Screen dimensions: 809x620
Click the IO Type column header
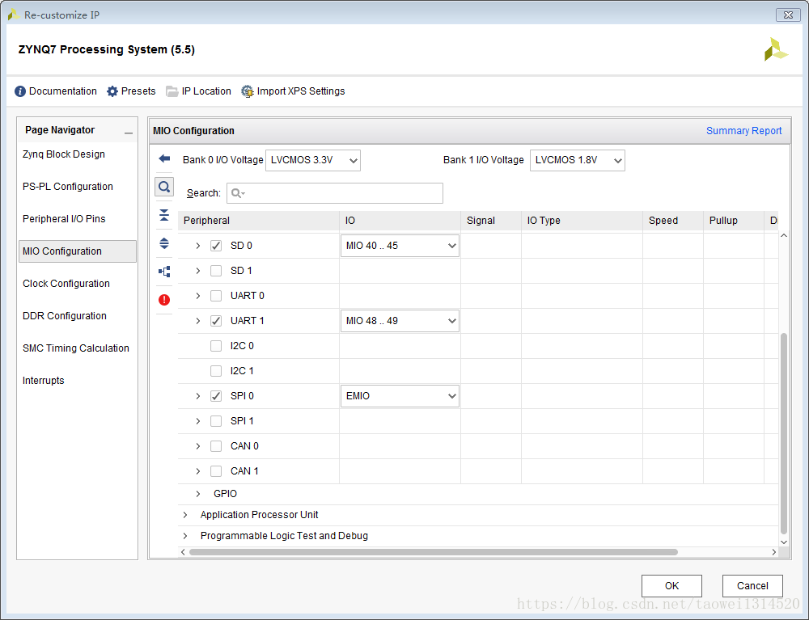[x=582, y=221]
